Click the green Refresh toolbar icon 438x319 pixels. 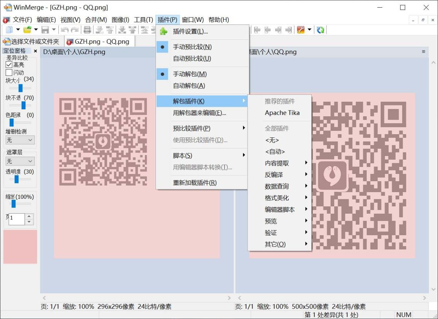tap(320, 30)
